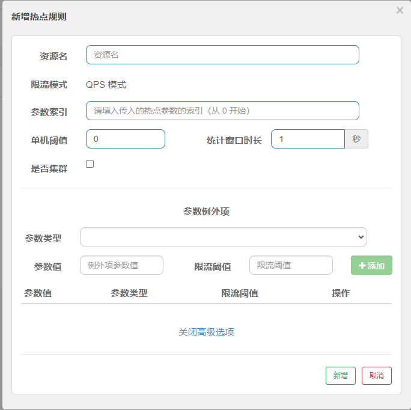The height and width of the screenshot is (410, 411).
Task: Click the 是否集群 label
Action: point(49,169)
